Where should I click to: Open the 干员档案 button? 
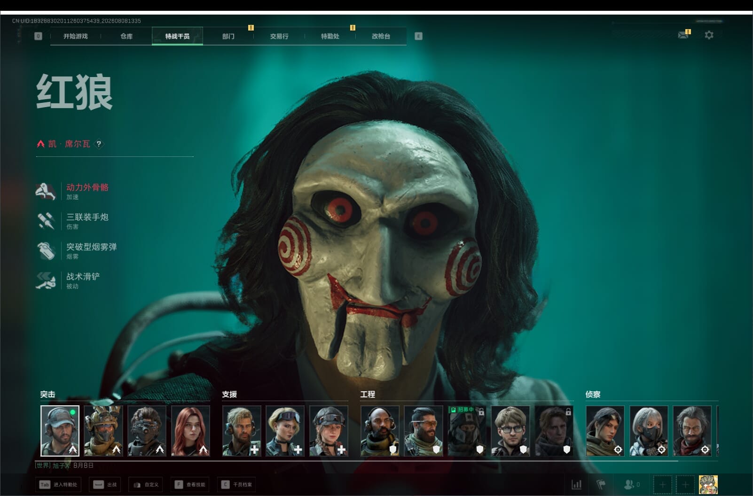[x=236, y=484]
